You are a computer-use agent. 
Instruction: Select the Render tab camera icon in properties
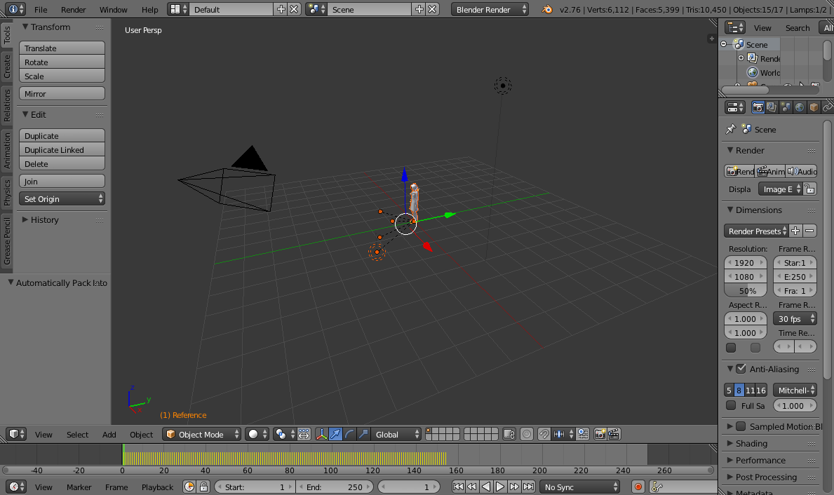point(758,107)
